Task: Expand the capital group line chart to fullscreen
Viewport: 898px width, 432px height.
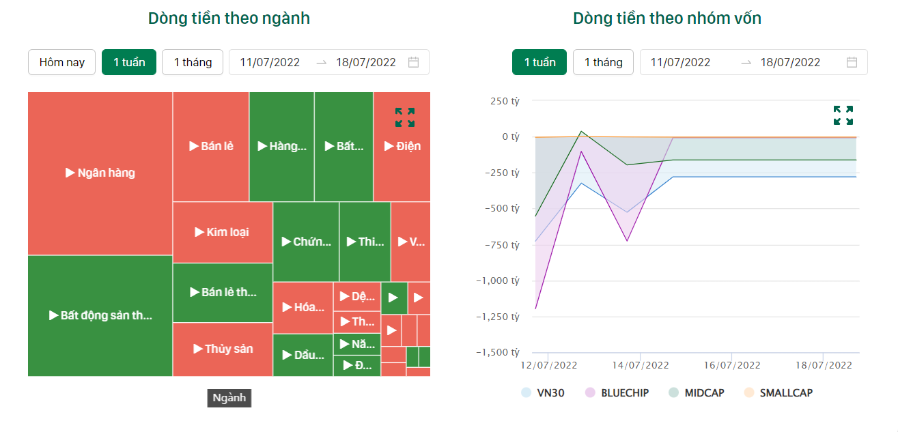Action: (x=843, y=115)
